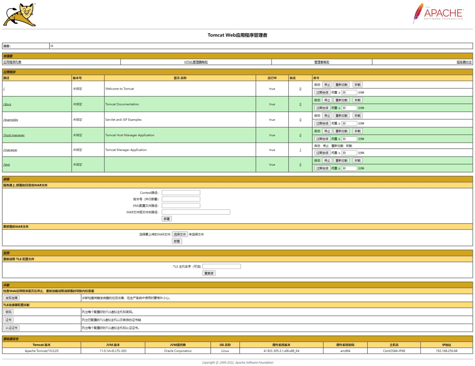Focus the XML配置文件路径 input field
Viewport: 475px width, 366px height.
coord(181,205)
